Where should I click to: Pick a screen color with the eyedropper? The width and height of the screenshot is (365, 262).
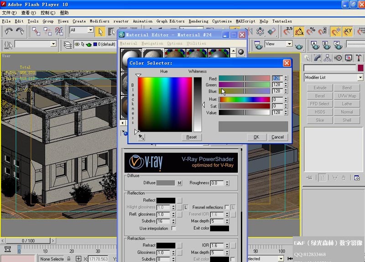click(x=141, y=137)
